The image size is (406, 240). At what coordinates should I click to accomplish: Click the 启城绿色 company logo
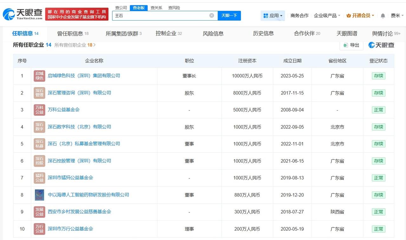click(x=39, y=76)
